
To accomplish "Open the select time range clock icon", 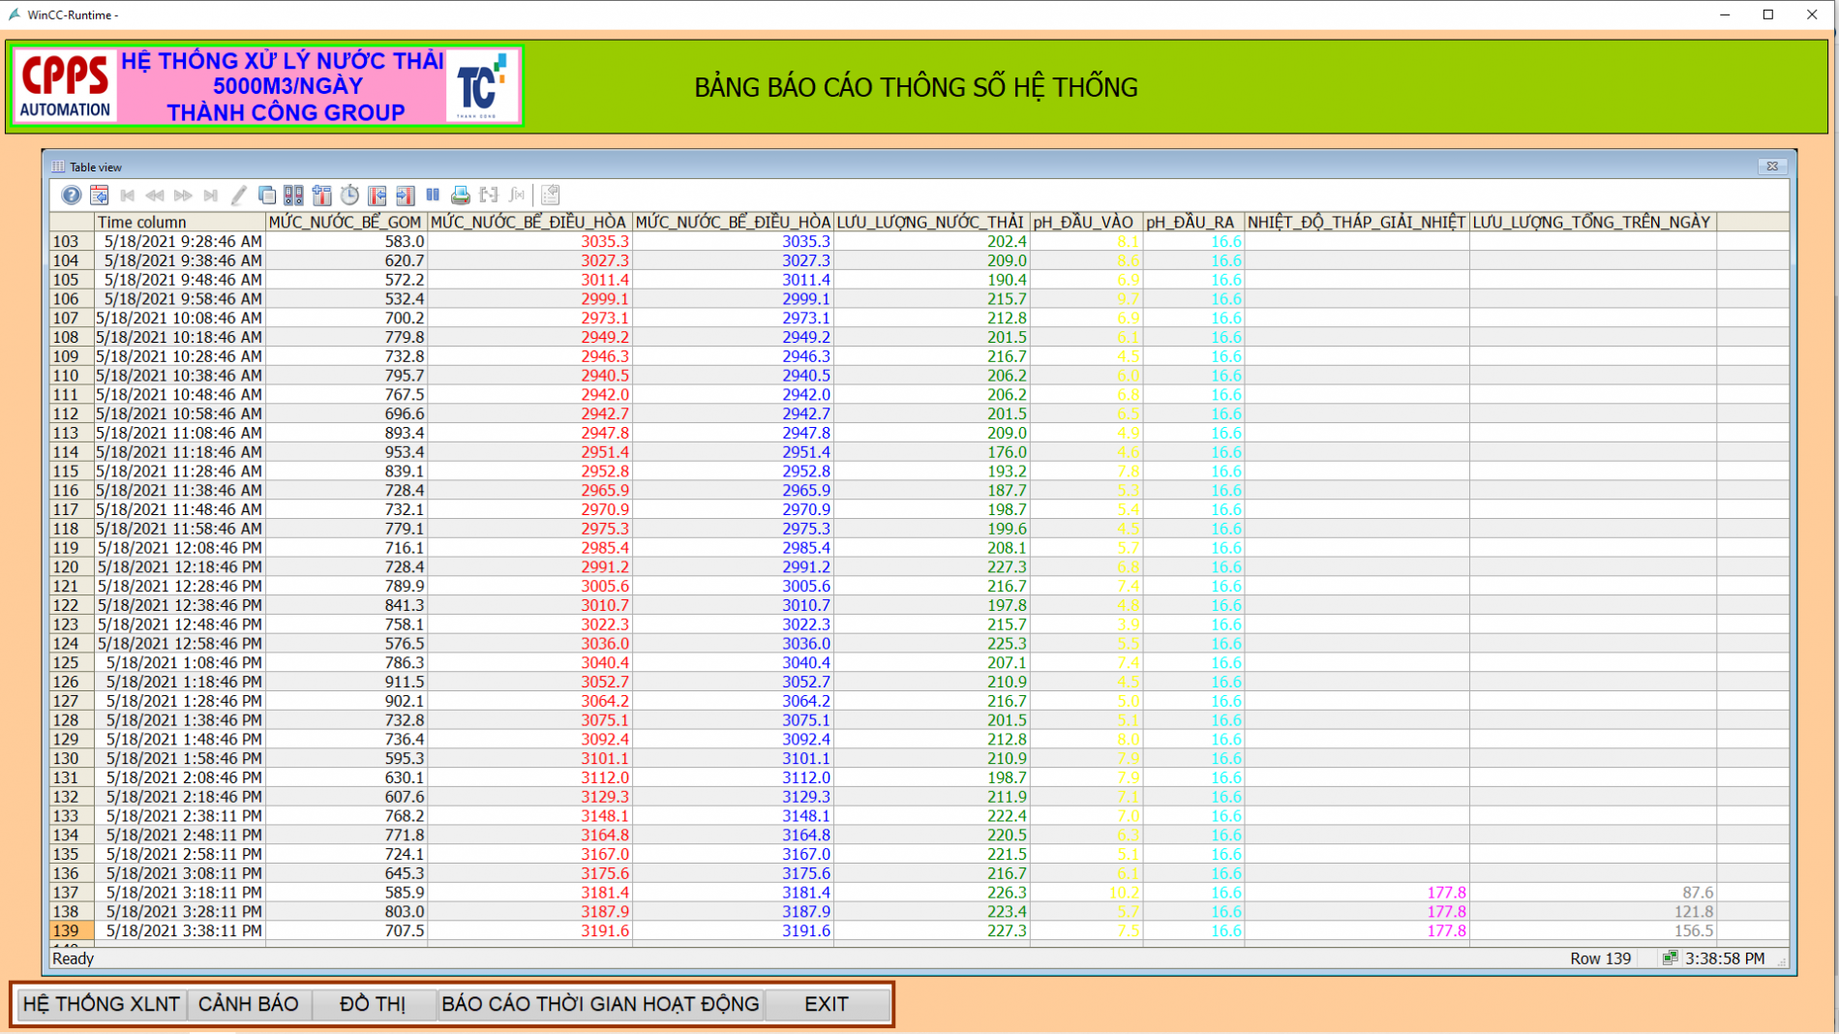I will (x=349, y=196).
